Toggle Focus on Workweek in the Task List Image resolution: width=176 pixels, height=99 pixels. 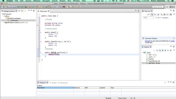158,15
